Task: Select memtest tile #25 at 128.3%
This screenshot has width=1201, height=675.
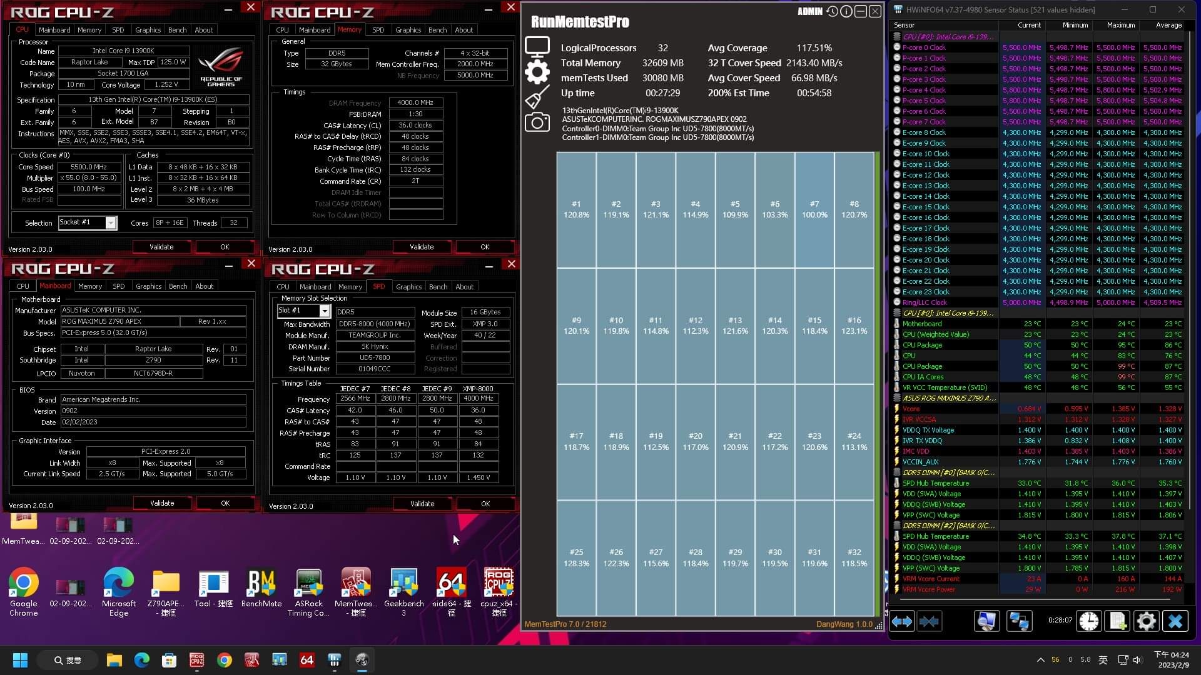Action: 576,557
